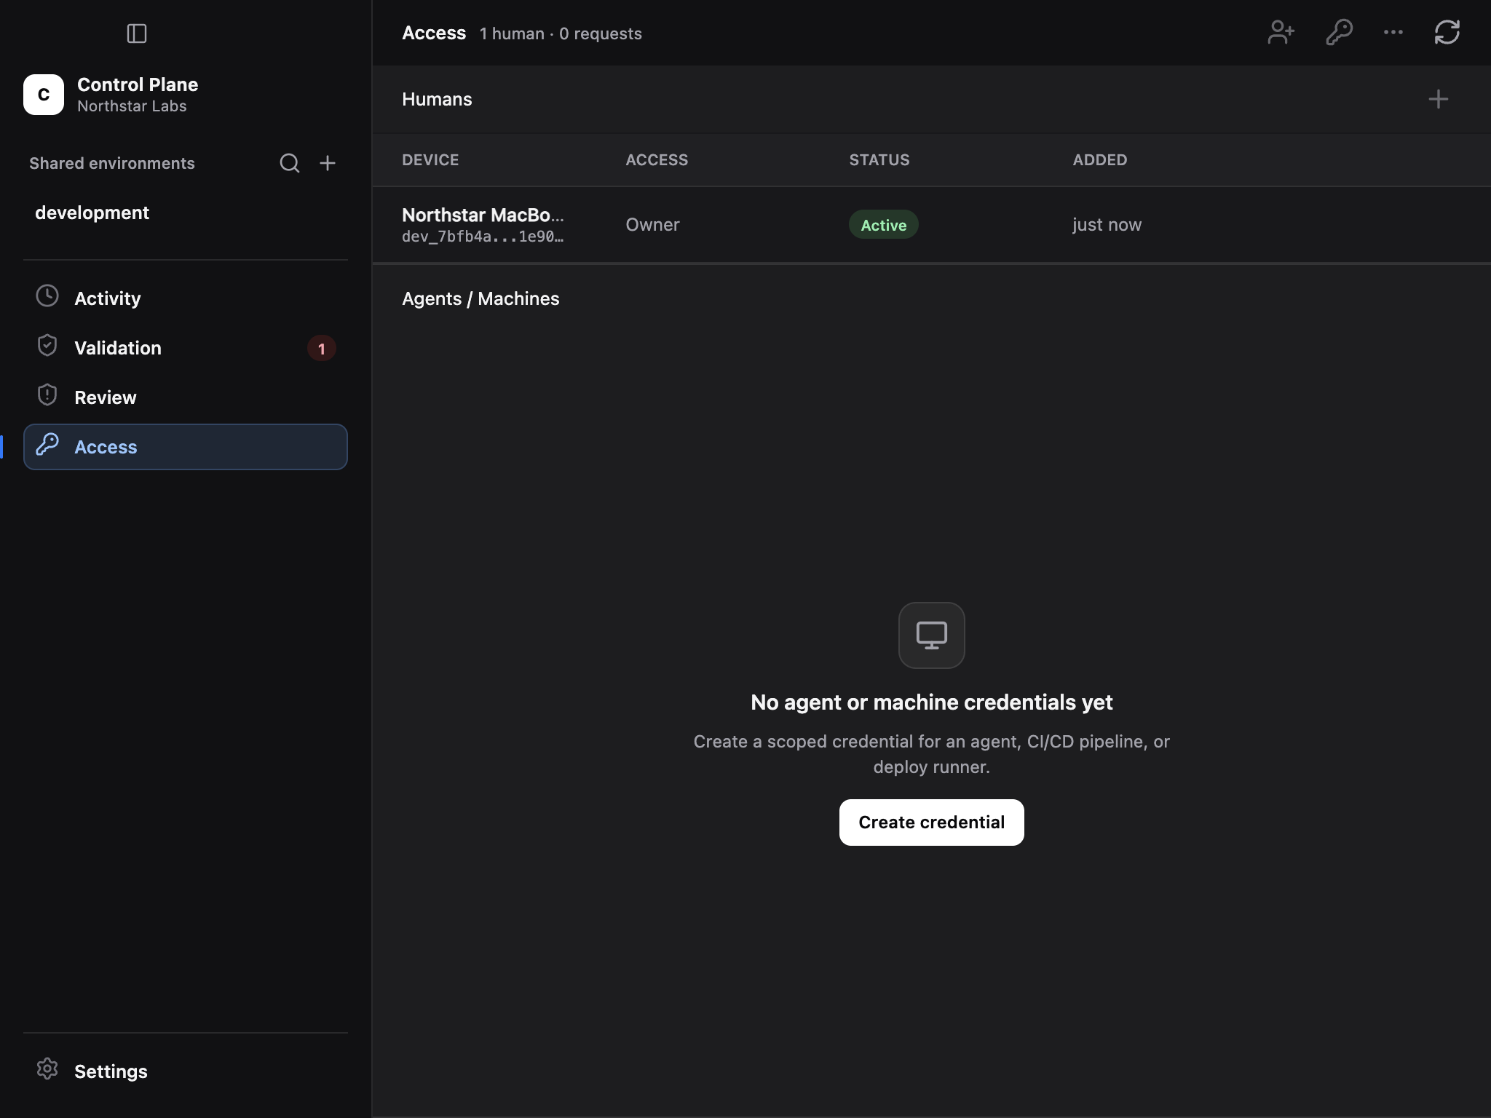Click the Access key icon in the sidebar
Viewport: 1491px width, 1118px height.
pyautogui.click(x=47, y=444)
